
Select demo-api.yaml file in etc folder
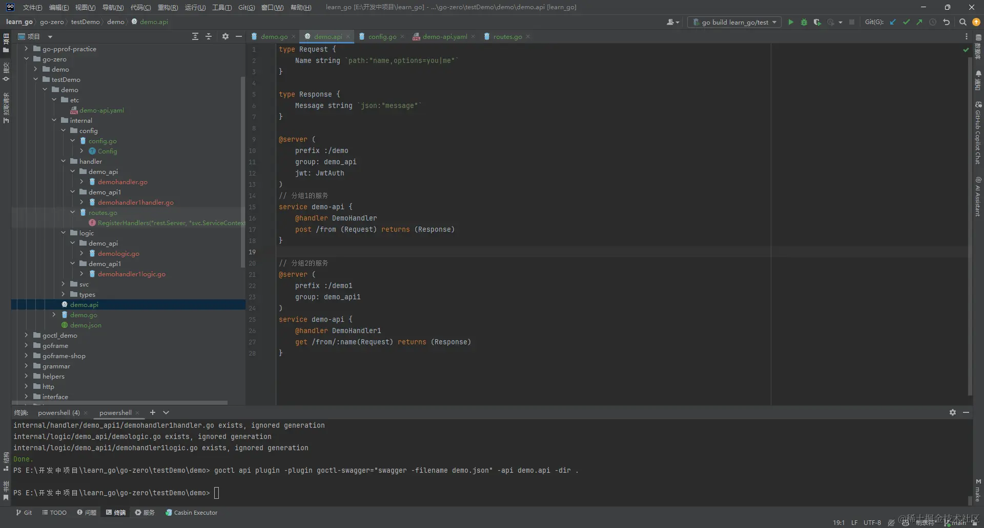[x=101, y=110]
